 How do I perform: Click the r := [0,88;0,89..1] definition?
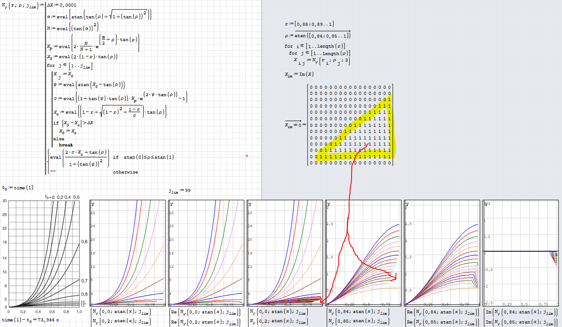point(309,24)
